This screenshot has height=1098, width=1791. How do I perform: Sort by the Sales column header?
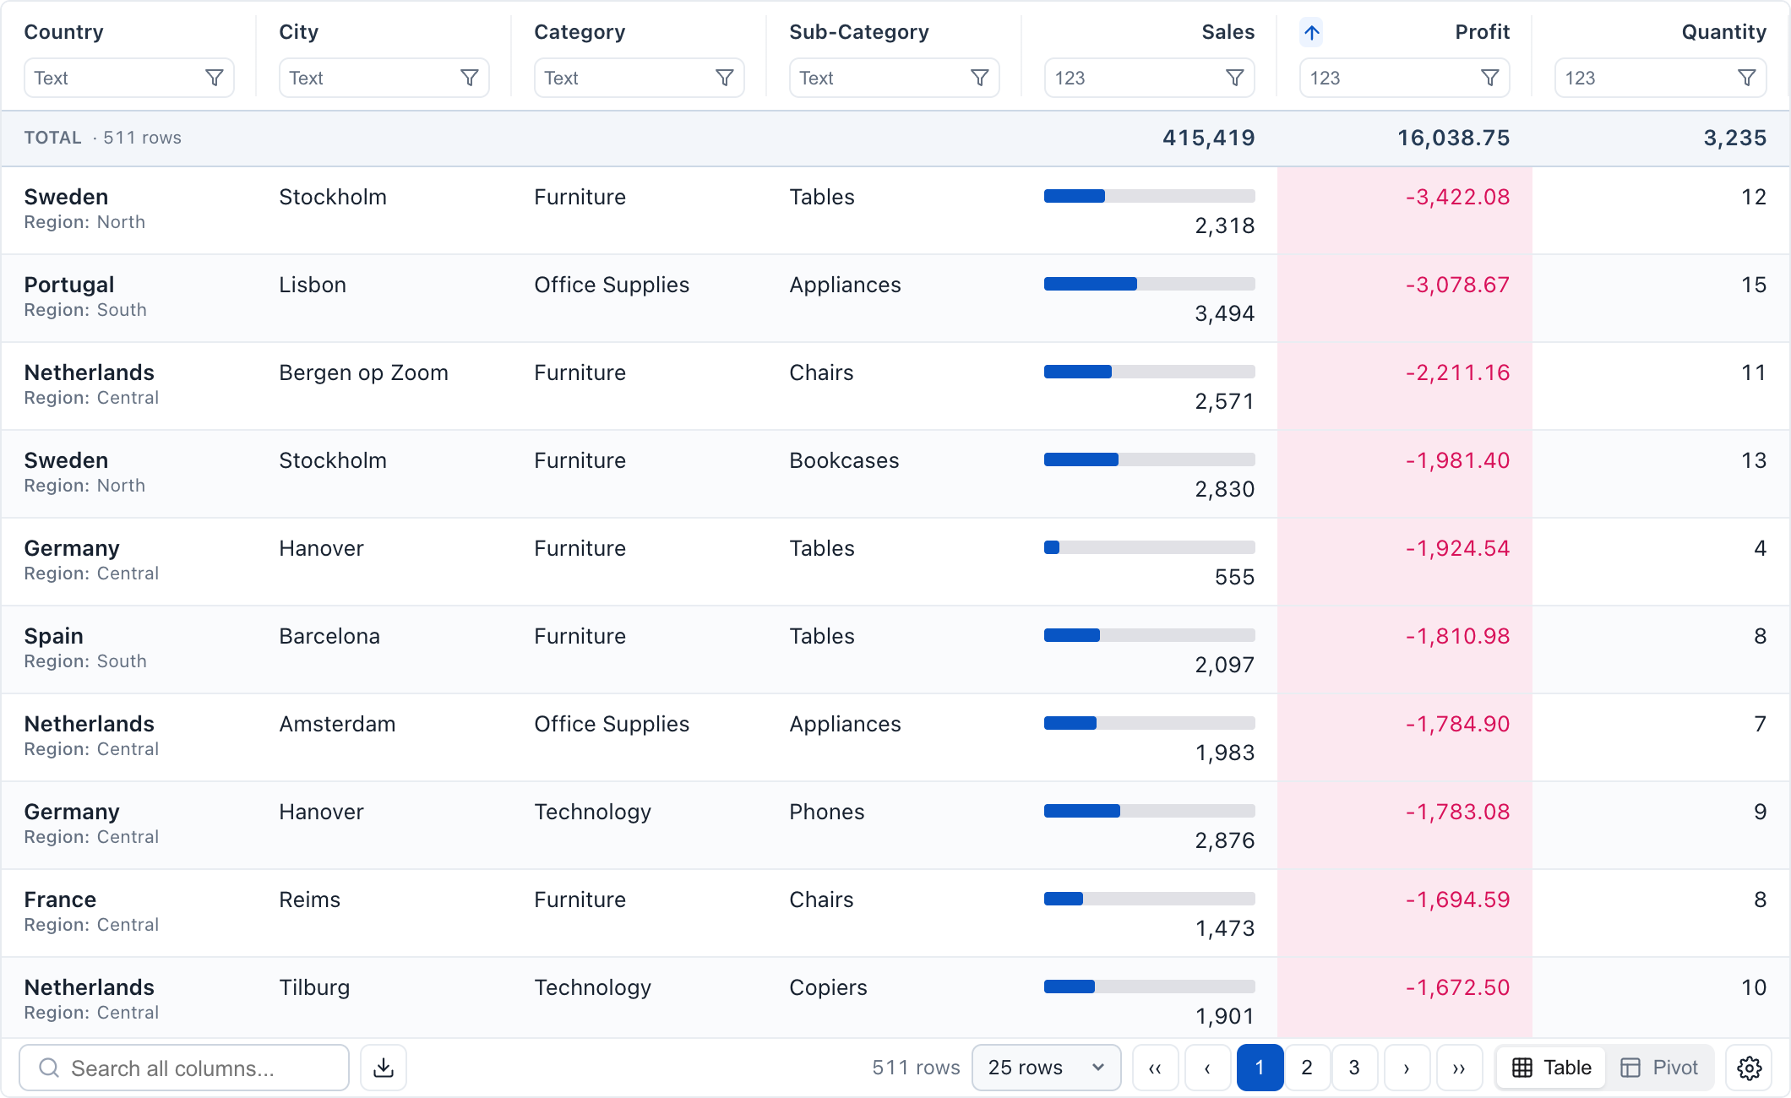click(1228, 32)
